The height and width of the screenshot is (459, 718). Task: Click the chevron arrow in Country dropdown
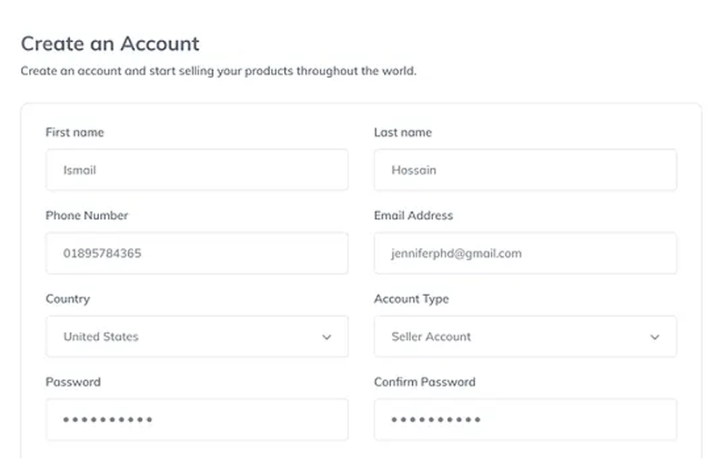click(327, 337)
